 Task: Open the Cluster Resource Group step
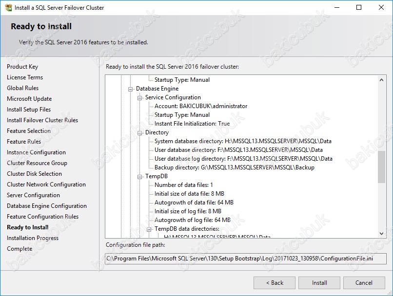(x=37, y=163)
